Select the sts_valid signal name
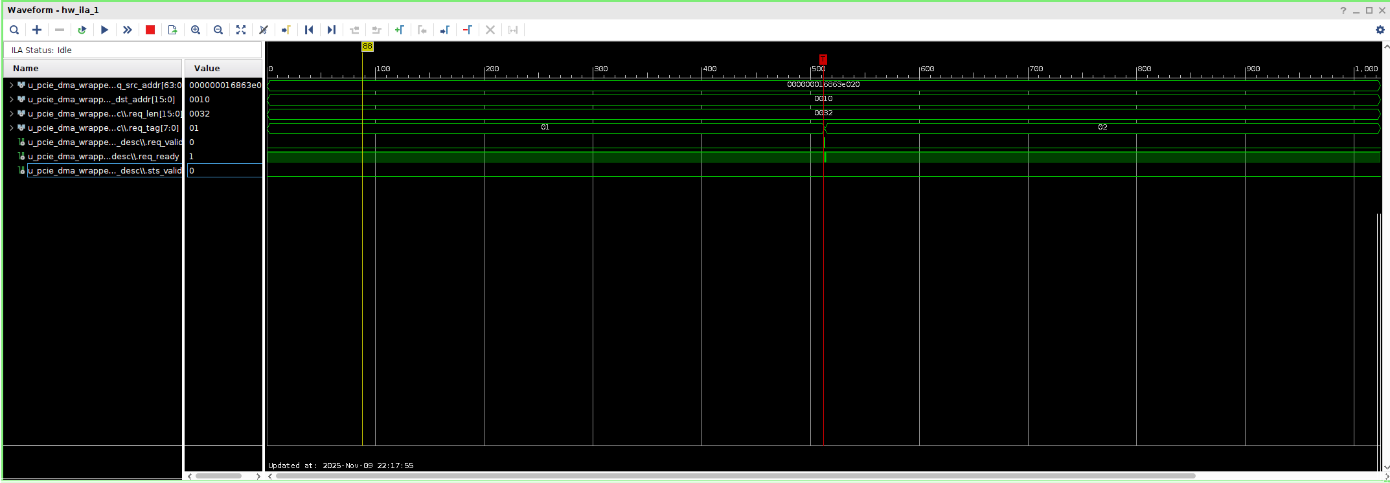This screenshot has height=483, width=1390. pyautogui.click(x=104, y=170)
